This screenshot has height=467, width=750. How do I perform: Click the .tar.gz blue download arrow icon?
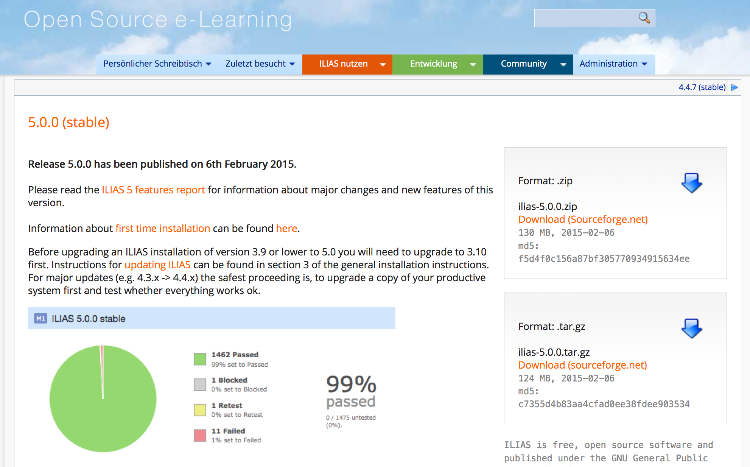coord(691,328)
